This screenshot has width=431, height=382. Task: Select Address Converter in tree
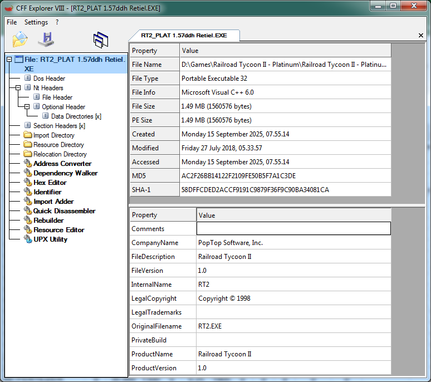point(62,164)
